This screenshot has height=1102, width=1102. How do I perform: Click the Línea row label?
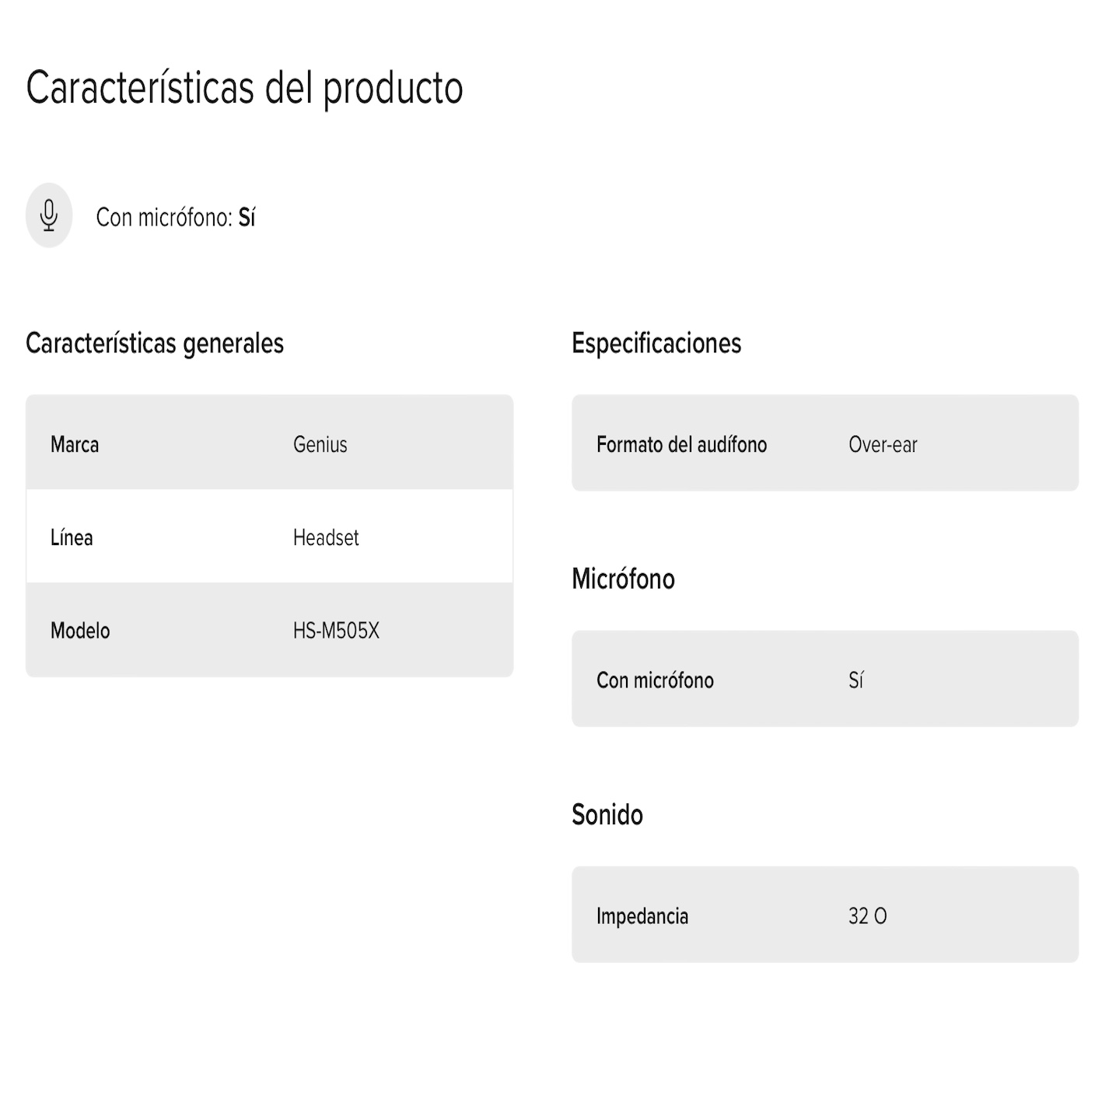(x=72, y=537)
